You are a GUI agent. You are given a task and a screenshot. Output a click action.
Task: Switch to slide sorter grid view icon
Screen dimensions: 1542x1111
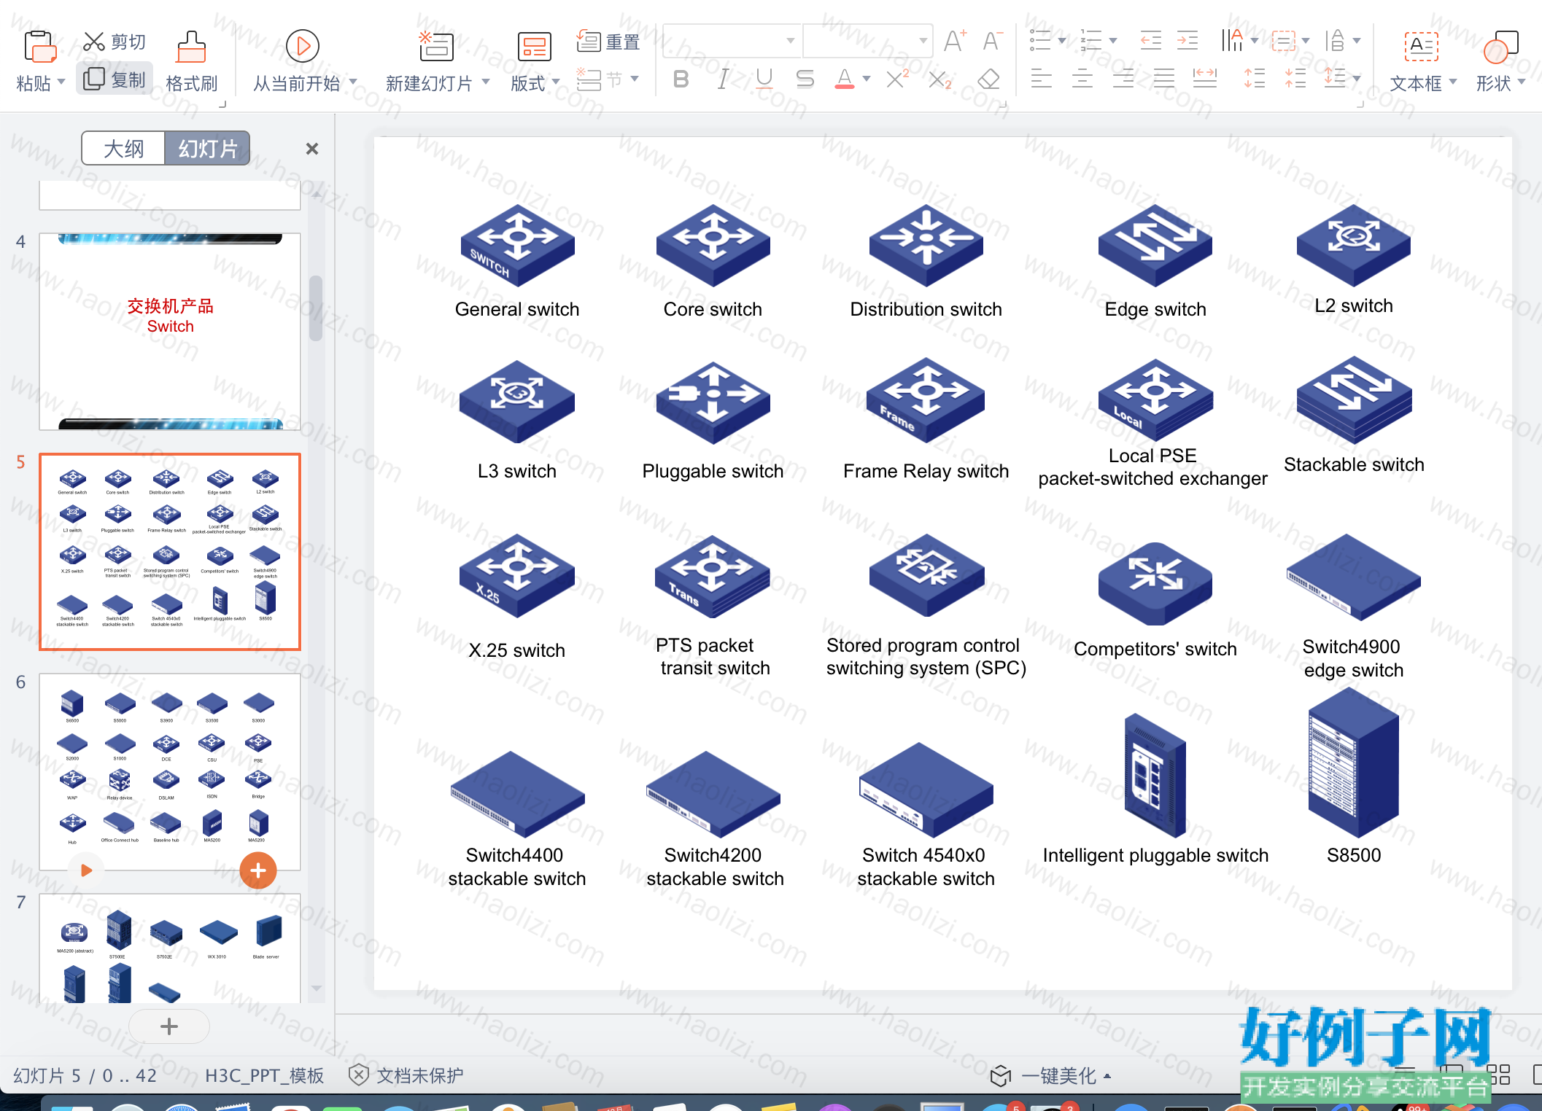[x=1498, y=1075]
